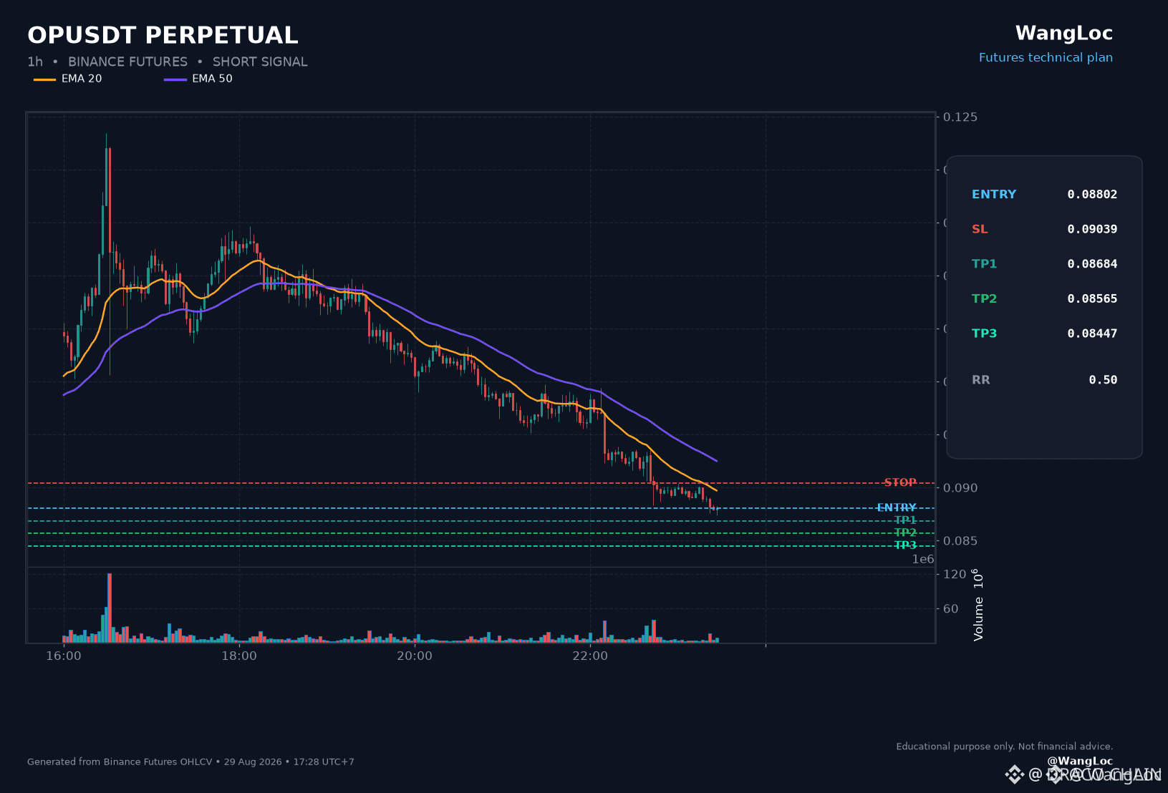Click the 1e6 volume scale label

tap(923, 560)
